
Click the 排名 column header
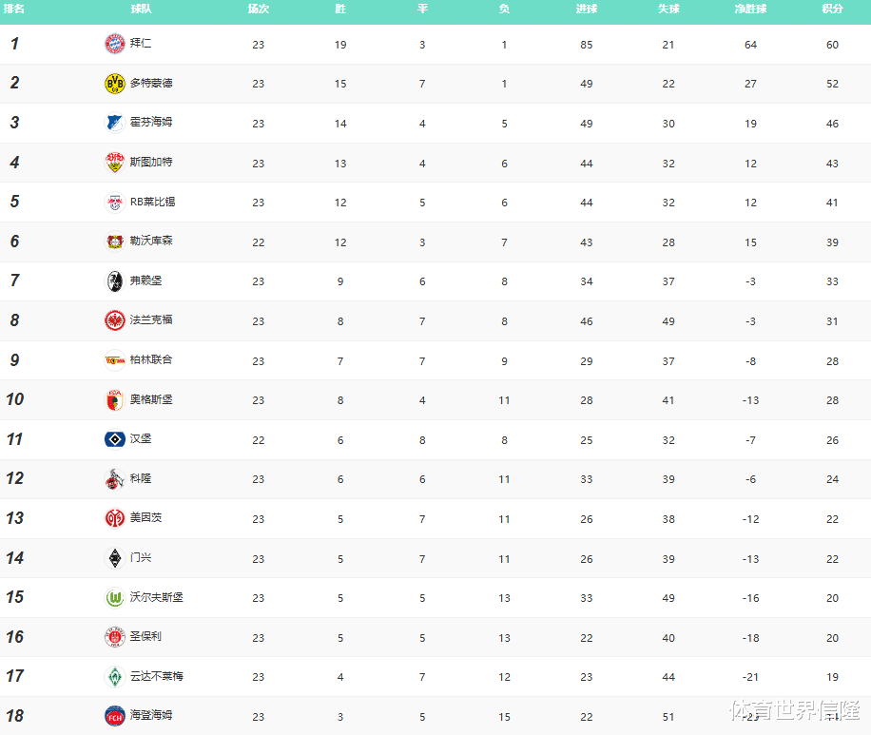14,9
